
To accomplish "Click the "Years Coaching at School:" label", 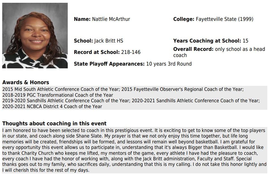I will 207,41.
